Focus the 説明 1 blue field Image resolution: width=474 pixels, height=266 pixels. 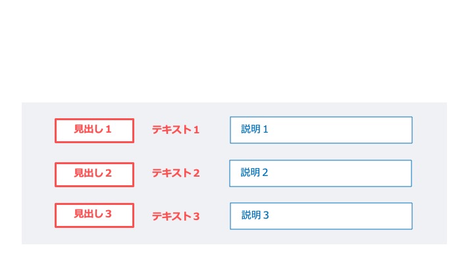(321, 130)
